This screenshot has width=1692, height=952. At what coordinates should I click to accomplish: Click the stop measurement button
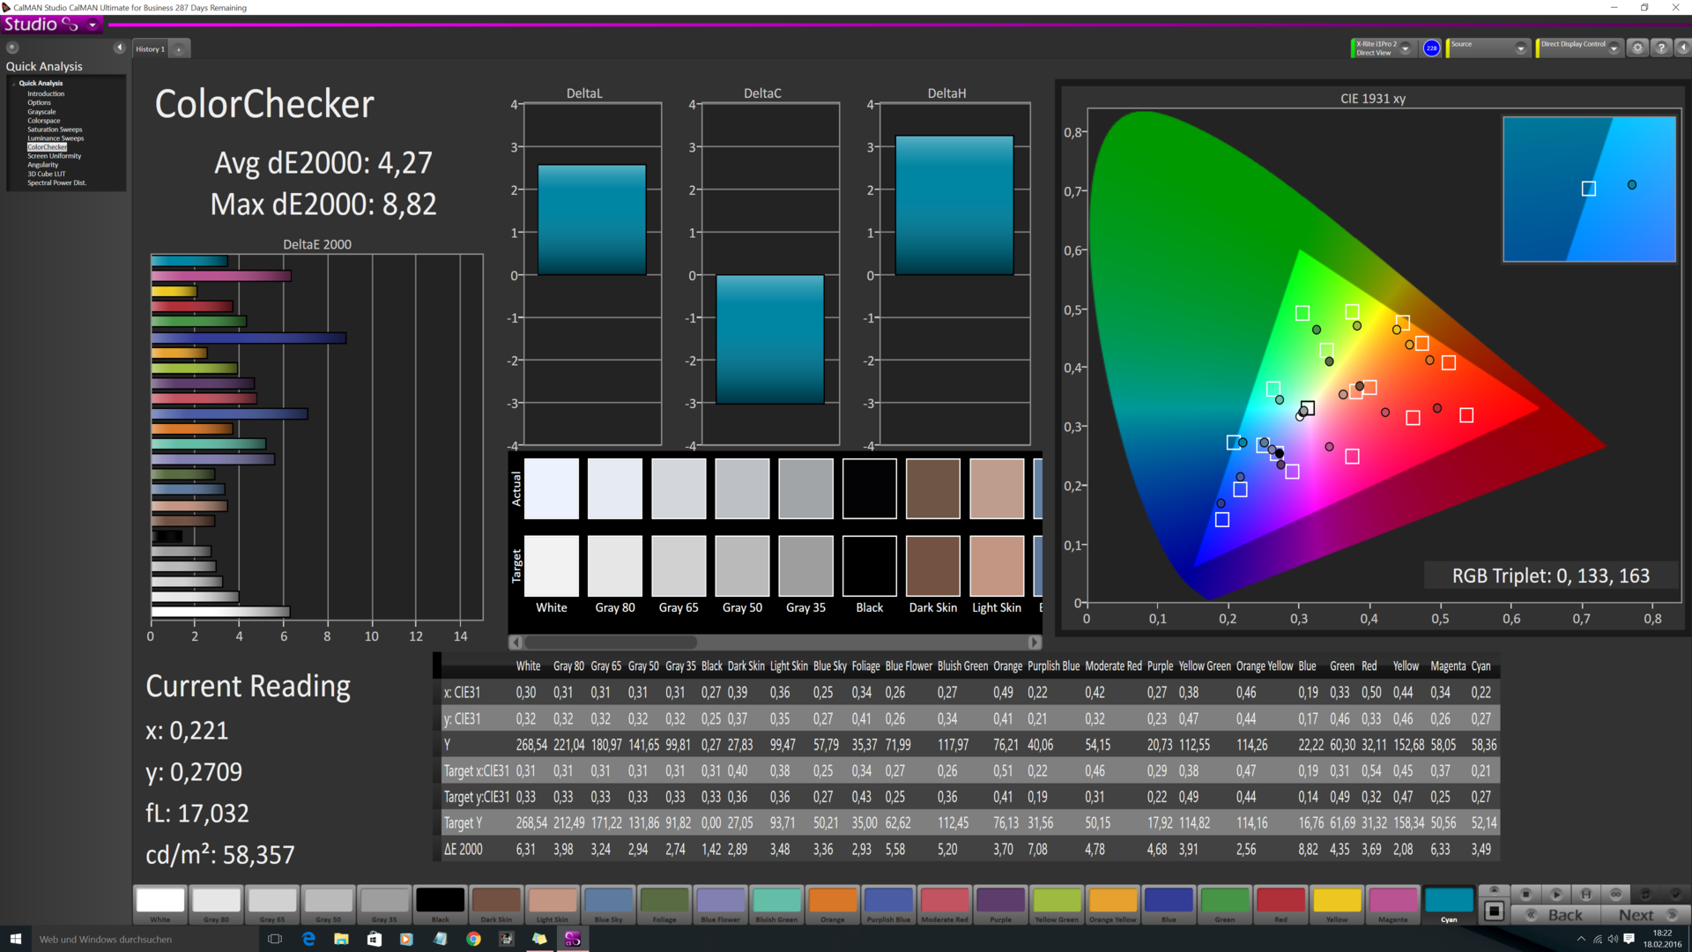[x=1526, y=894]
